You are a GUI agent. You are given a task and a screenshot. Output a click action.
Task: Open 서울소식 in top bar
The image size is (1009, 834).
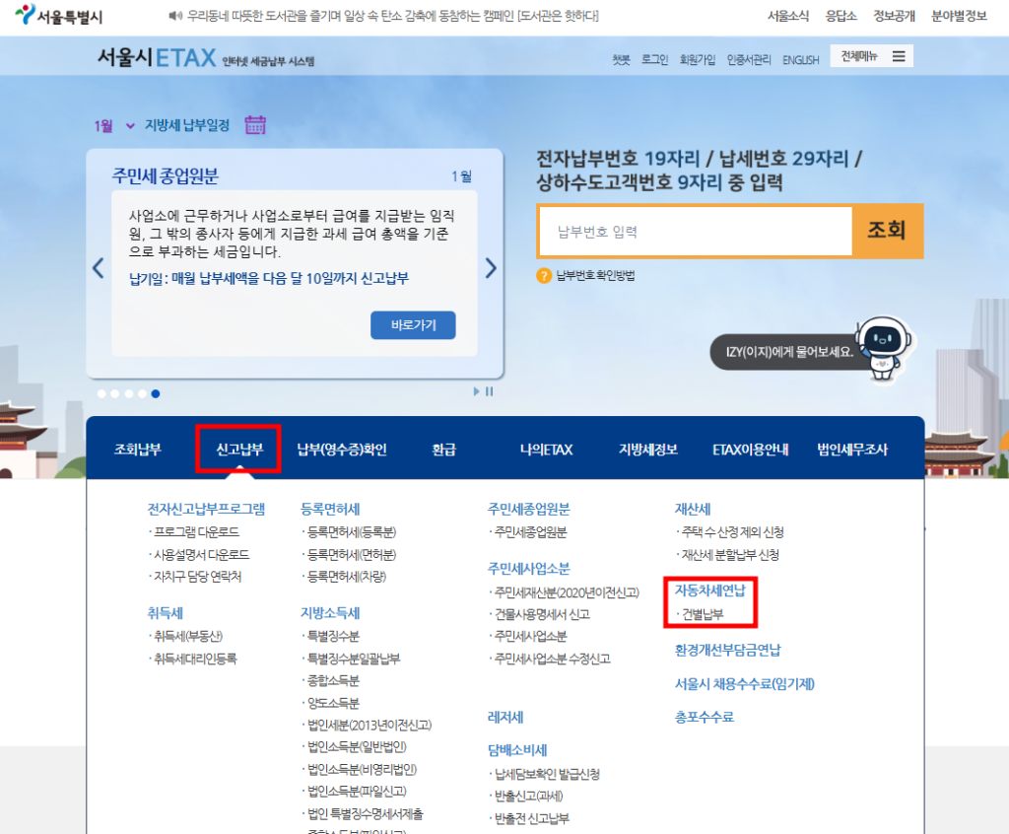[788, 16]
